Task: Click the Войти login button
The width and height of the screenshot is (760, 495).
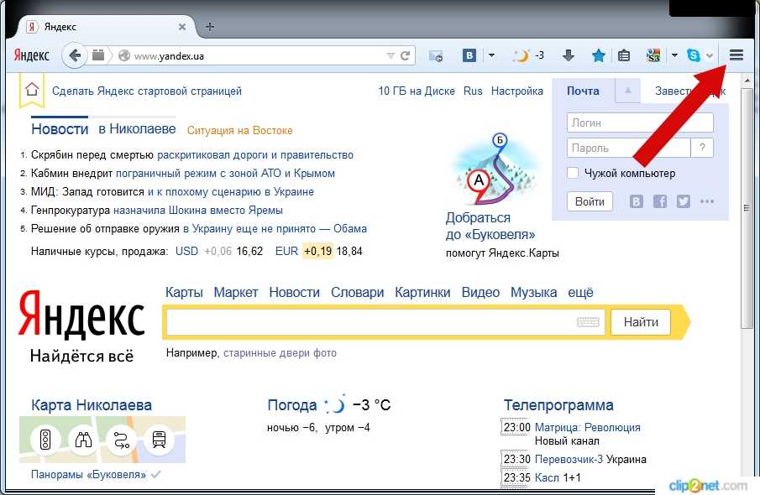Action: [590, 201]
